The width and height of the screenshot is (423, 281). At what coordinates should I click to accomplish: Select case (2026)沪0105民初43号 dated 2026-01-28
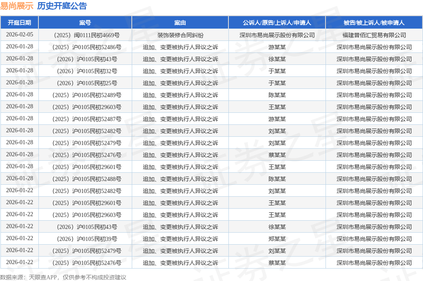[85, 59]
